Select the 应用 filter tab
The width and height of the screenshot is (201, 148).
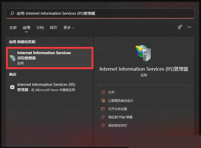(x=26, y=28)
